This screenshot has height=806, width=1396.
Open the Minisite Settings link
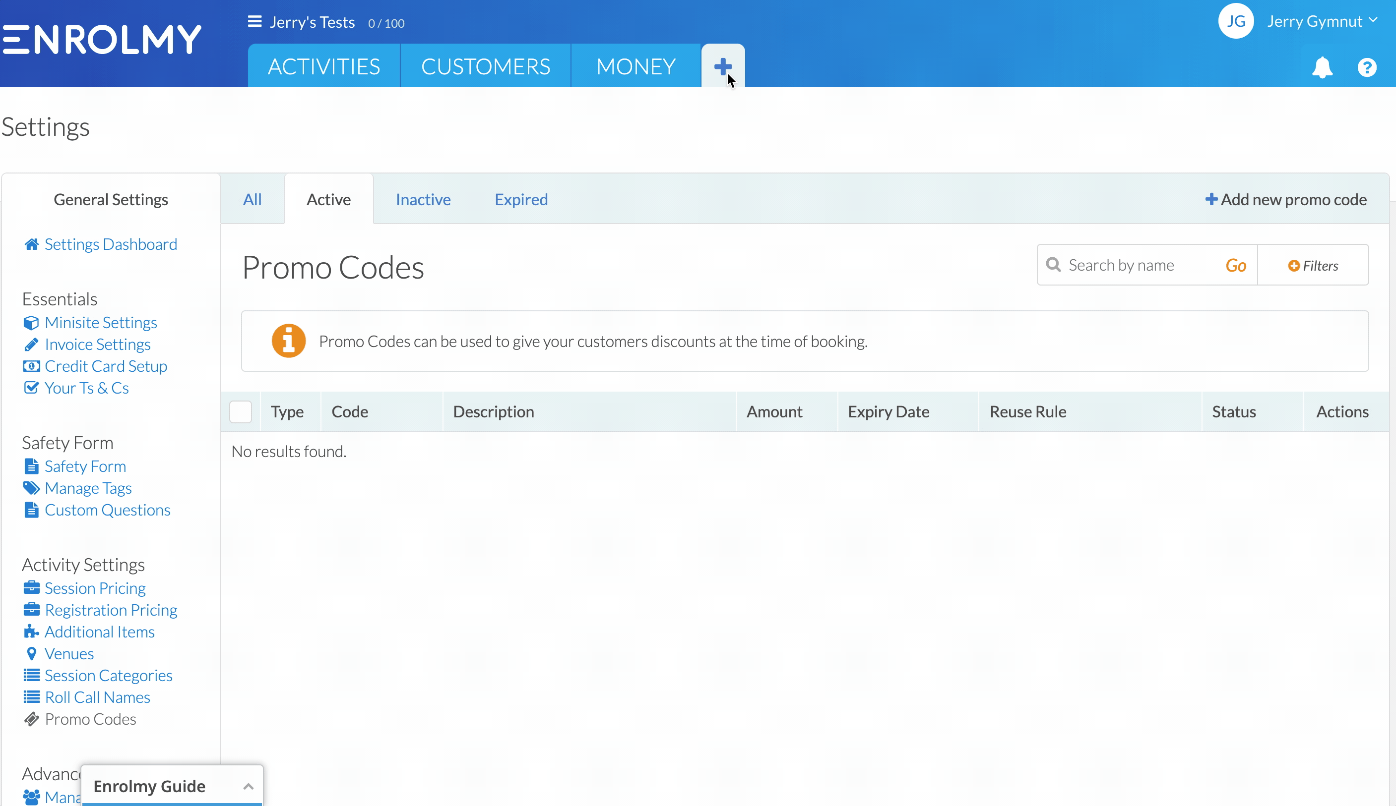click(x=101, y=322)
